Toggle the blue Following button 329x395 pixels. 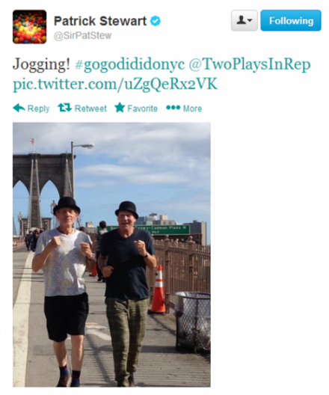(x=291, y=21)
